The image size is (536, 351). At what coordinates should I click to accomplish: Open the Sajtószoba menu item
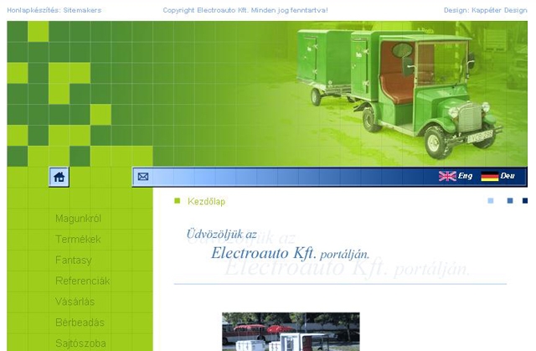[80, 343]
